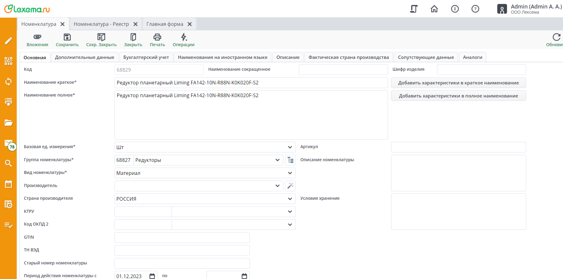Click the QR code sidebar icon

click(x=9, y=61)
